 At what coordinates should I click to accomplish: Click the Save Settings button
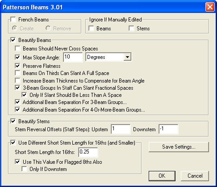pos(179,147)
